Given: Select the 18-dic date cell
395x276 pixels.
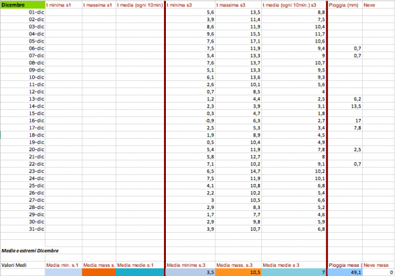Looking at the screenshot, I should click(22, 135).
